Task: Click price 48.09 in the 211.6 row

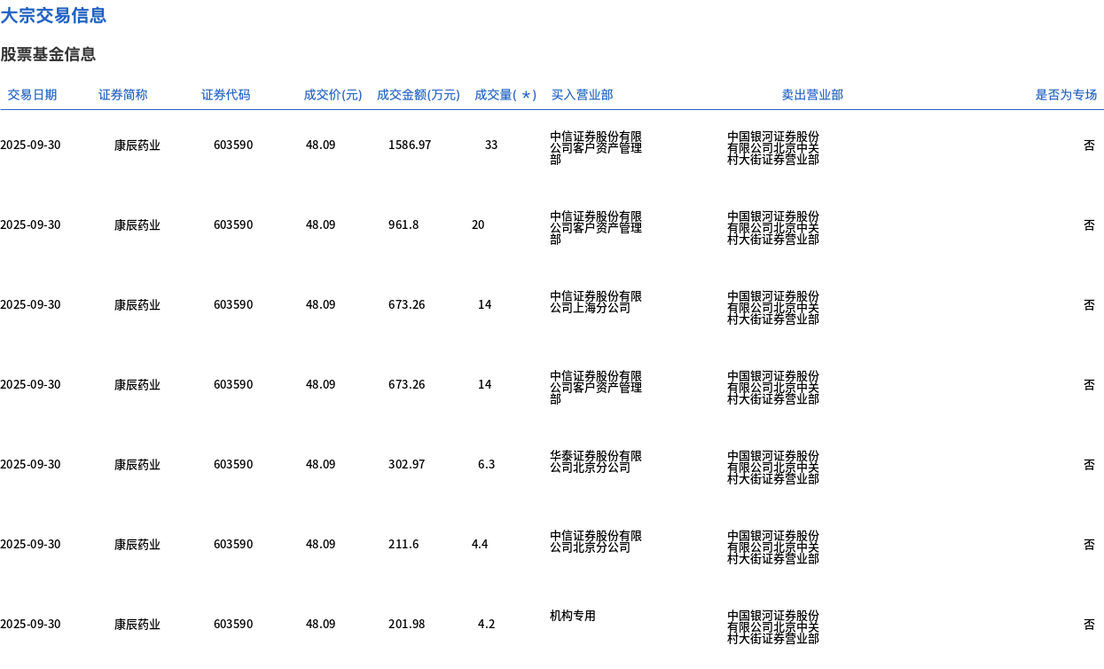Action: pyautogui.click(x=321, y=544)
